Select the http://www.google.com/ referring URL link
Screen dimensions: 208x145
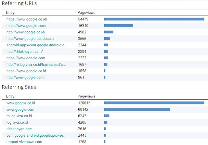[x=25, y=78]
